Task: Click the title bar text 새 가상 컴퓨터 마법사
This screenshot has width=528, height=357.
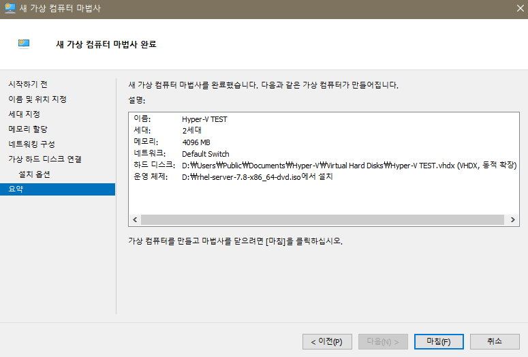Action: [x=60, y=8]
